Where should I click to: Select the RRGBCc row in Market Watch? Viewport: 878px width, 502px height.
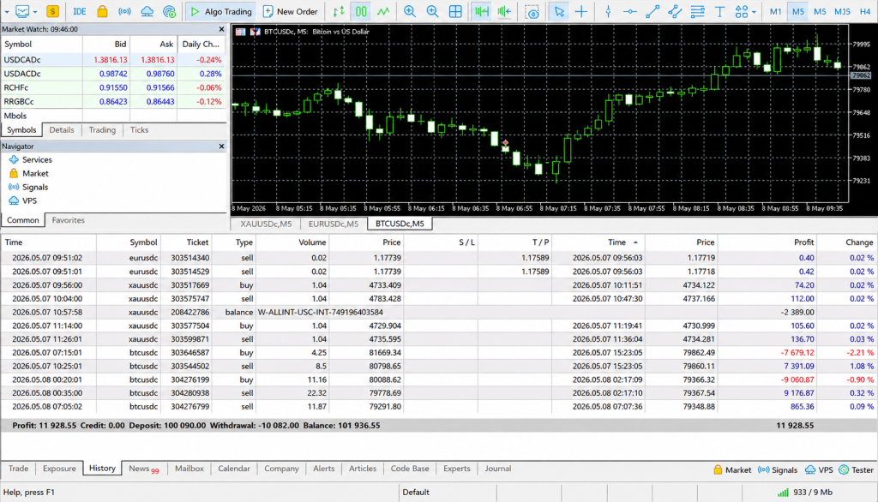click(113, 101)
